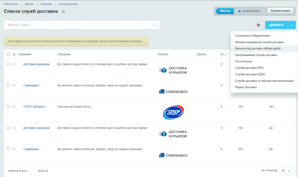Sort by the ID column header
Screen dimensions: 298x177
[223, 54]
